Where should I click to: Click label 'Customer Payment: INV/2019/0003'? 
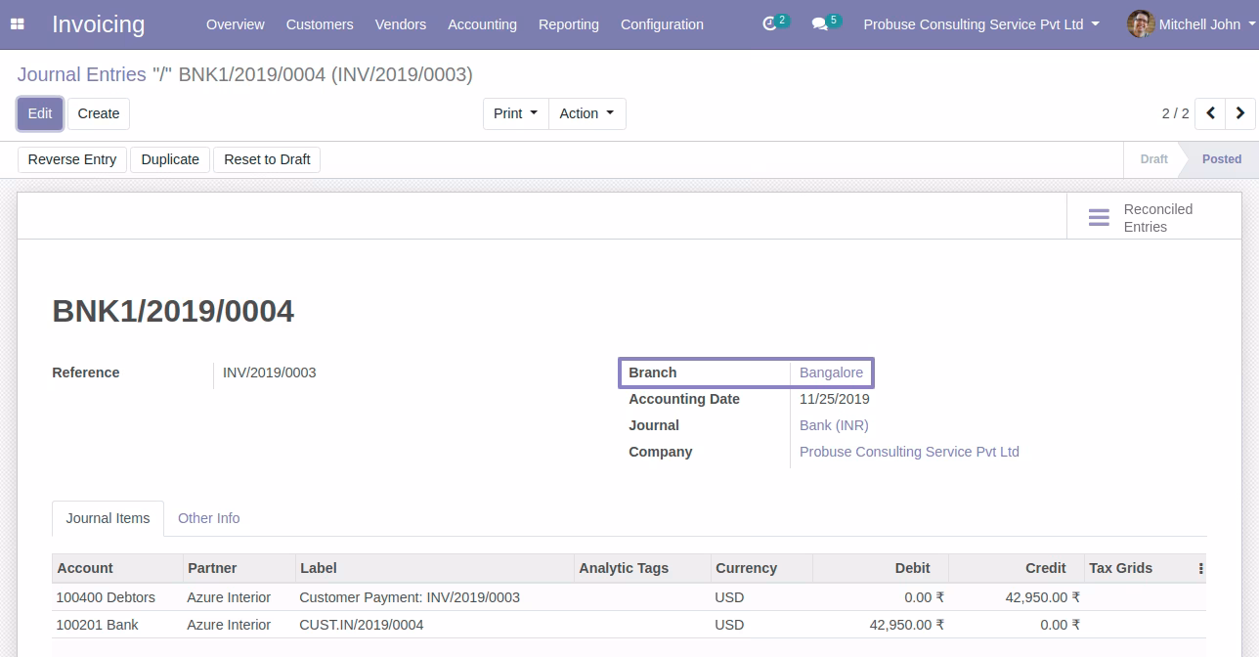pyautogui.click(x=410, y=597)
